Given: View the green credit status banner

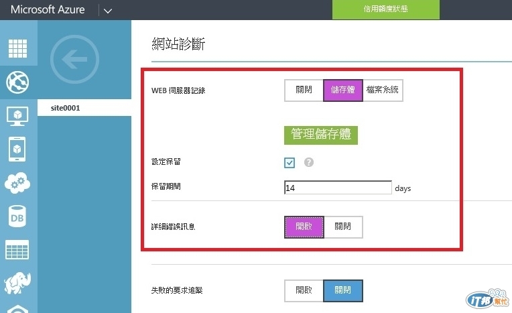Looking at the screenshot, I should coord(385,9).
